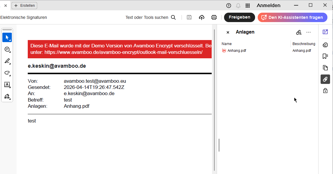Click the document vertical scrollbar
The image size is (333, 174).
(x=214, y=100)
